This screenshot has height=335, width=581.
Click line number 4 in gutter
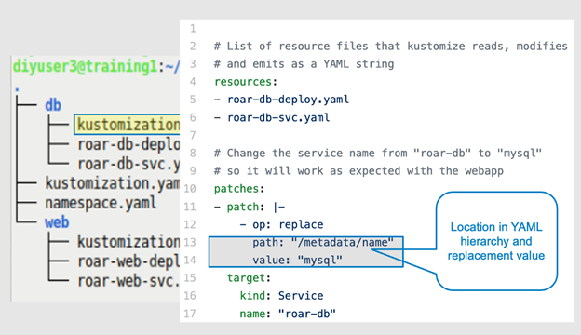click(x=193, y=82)
